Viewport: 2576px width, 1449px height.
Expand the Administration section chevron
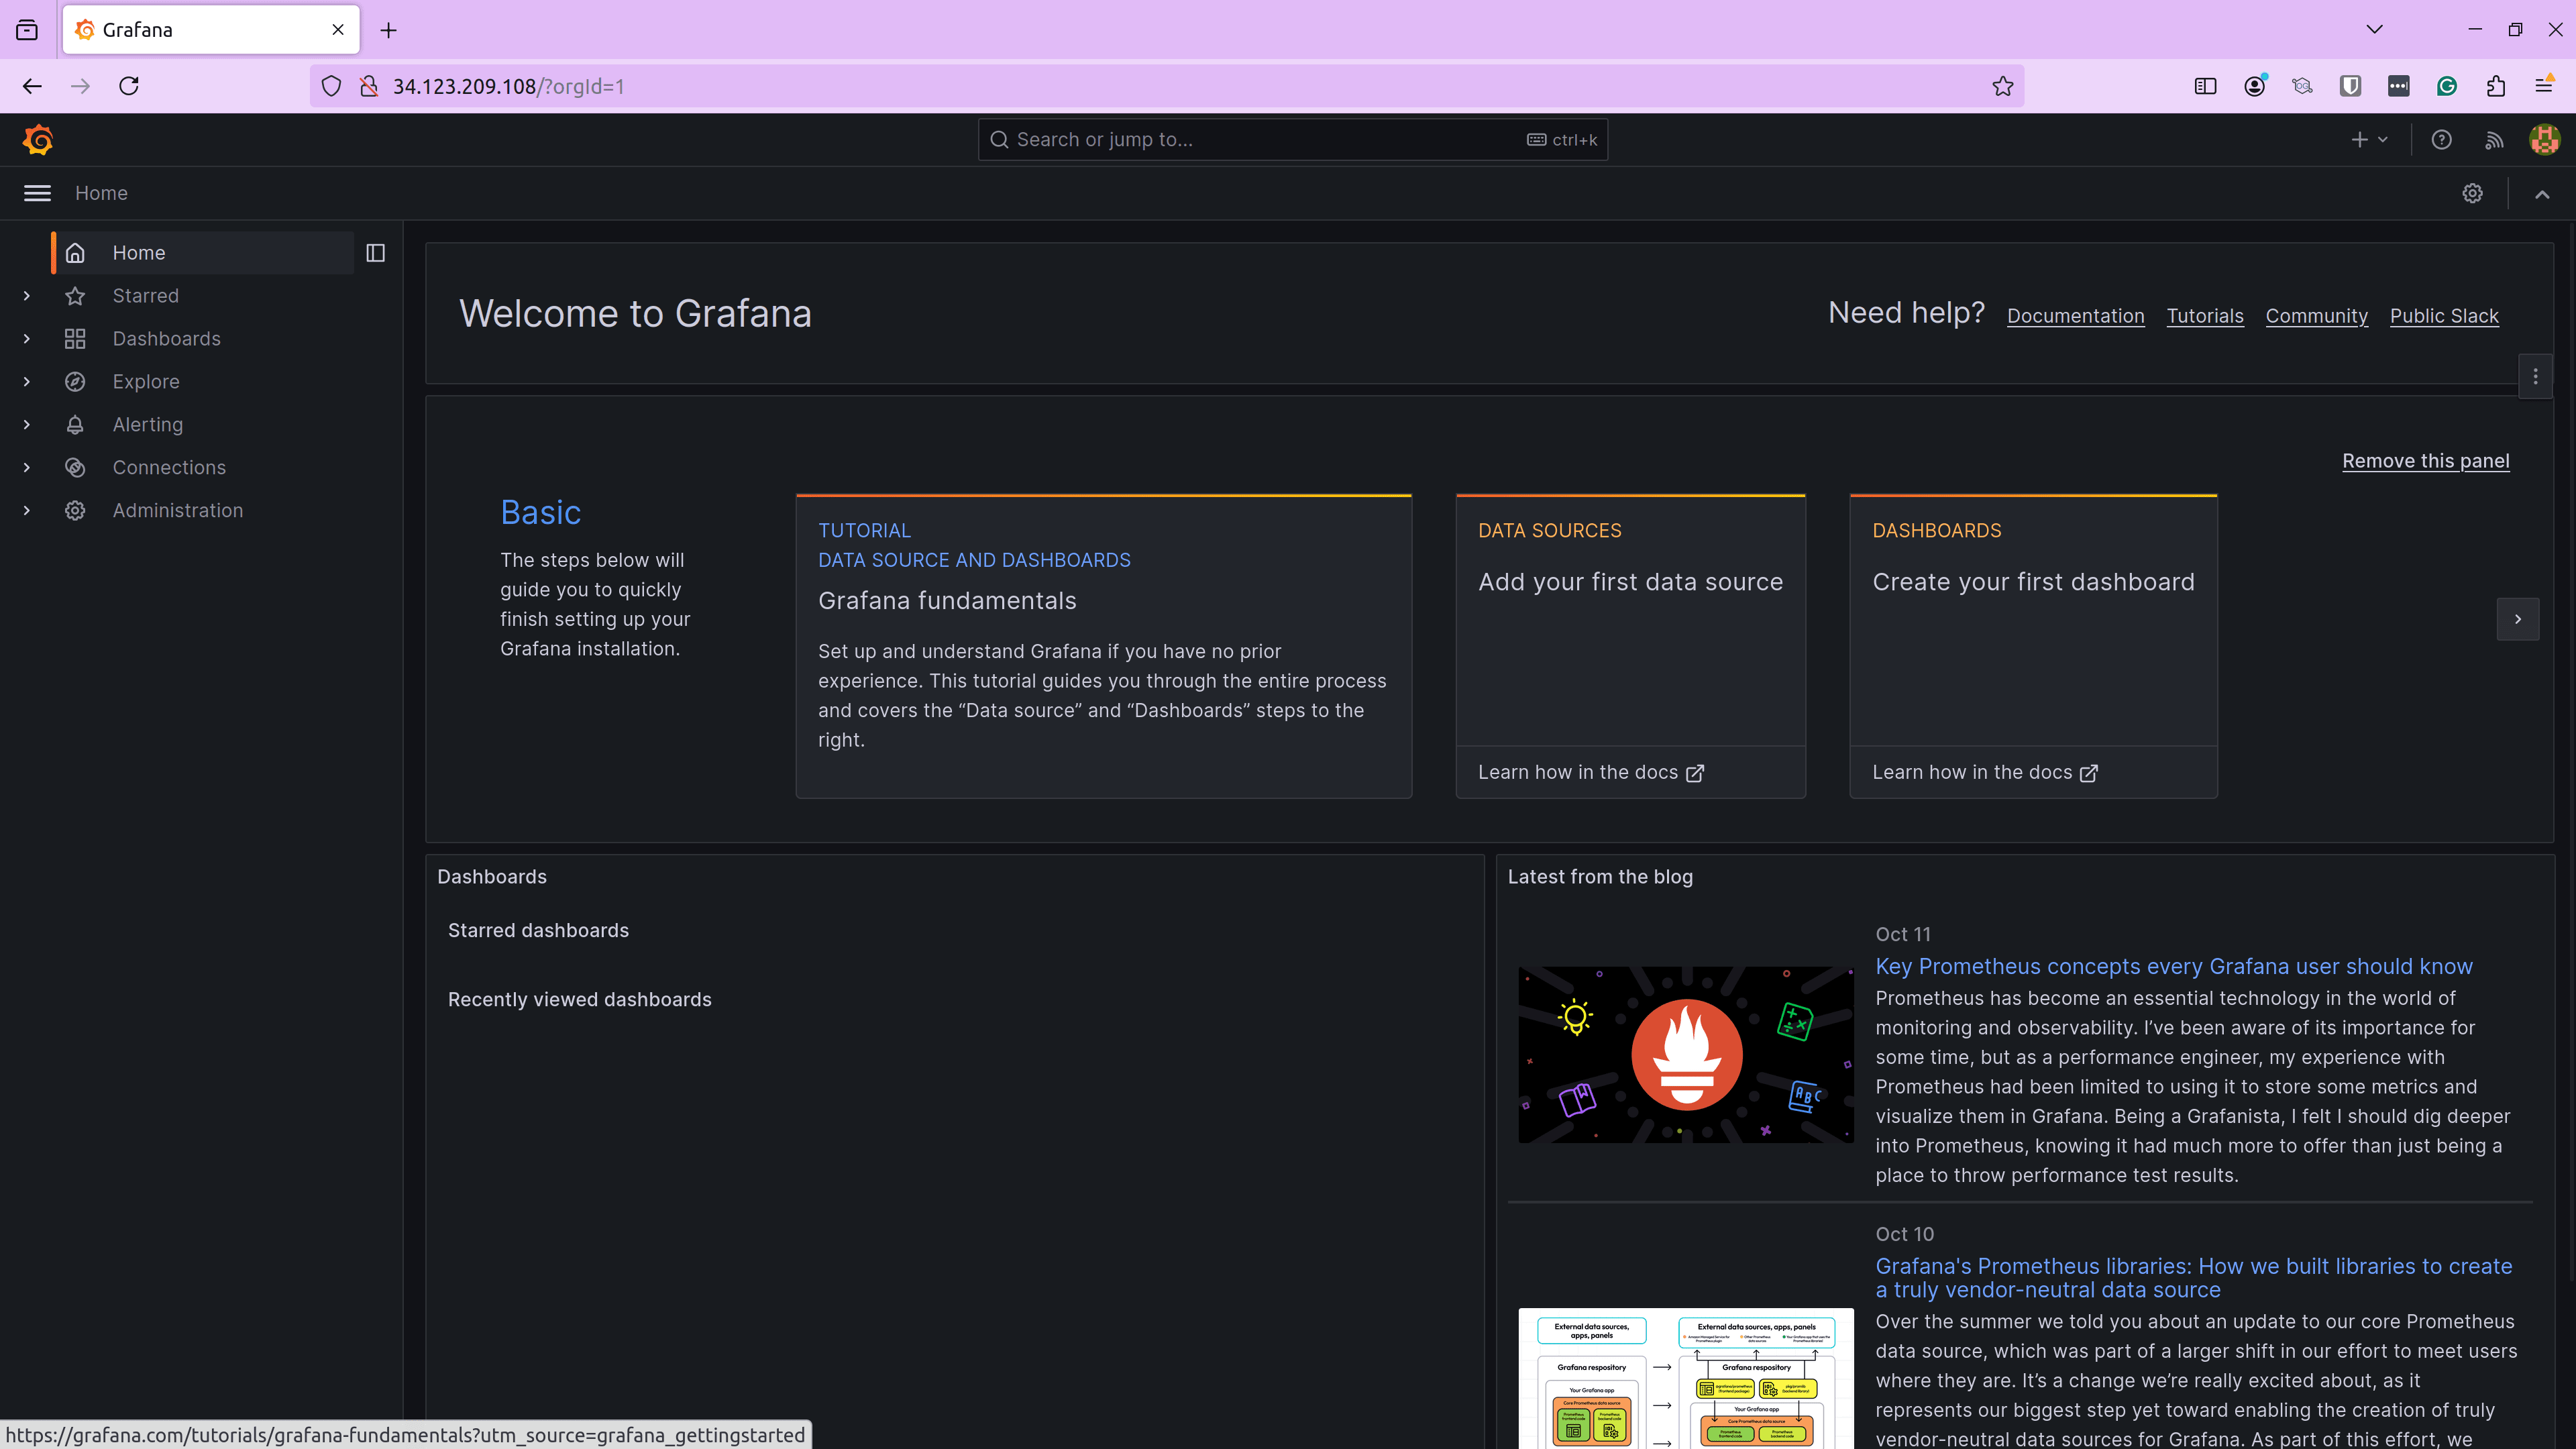coord(27,511)
